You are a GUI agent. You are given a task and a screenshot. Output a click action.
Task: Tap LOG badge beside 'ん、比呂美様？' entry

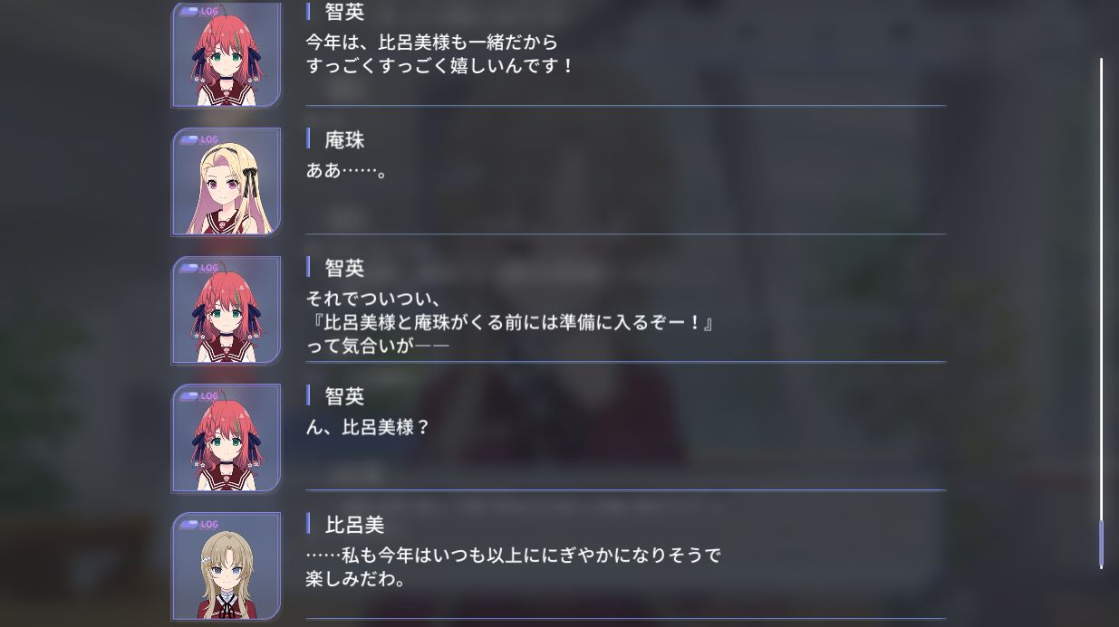coord(199,396)
